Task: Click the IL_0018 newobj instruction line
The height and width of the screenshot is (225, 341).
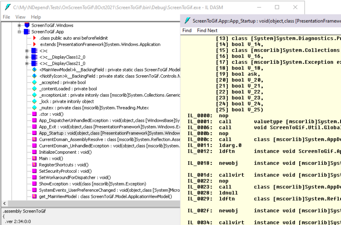Action: 264,163
